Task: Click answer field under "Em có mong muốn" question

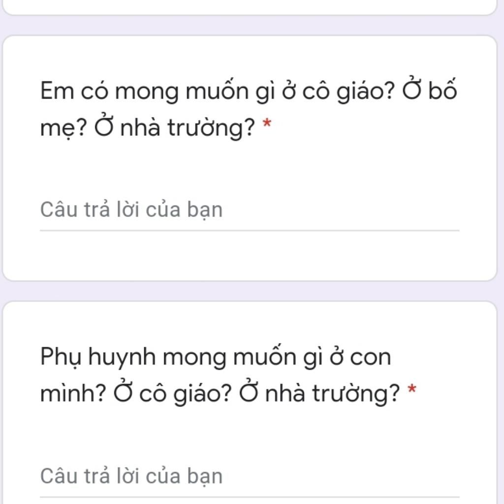Action: (249, 210)
